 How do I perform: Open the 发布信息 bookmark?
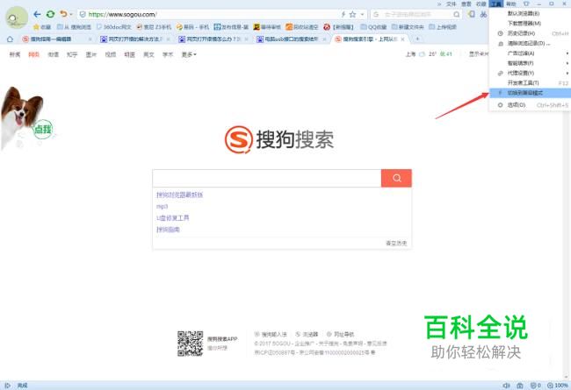point(231,27)
